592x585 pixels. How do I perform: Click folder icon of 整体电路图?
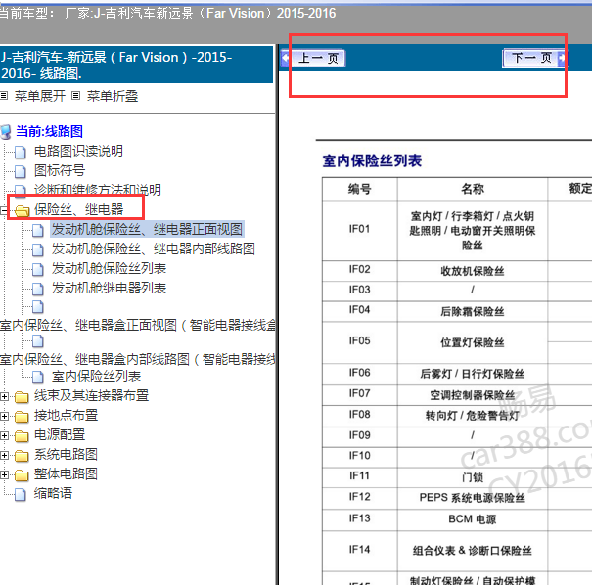[x=22, y=475]
